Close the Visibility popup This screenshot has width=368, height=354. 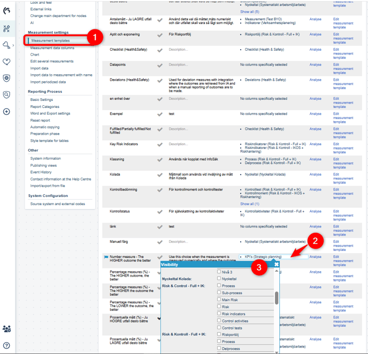pyautogui.click(x=277, y=264)
